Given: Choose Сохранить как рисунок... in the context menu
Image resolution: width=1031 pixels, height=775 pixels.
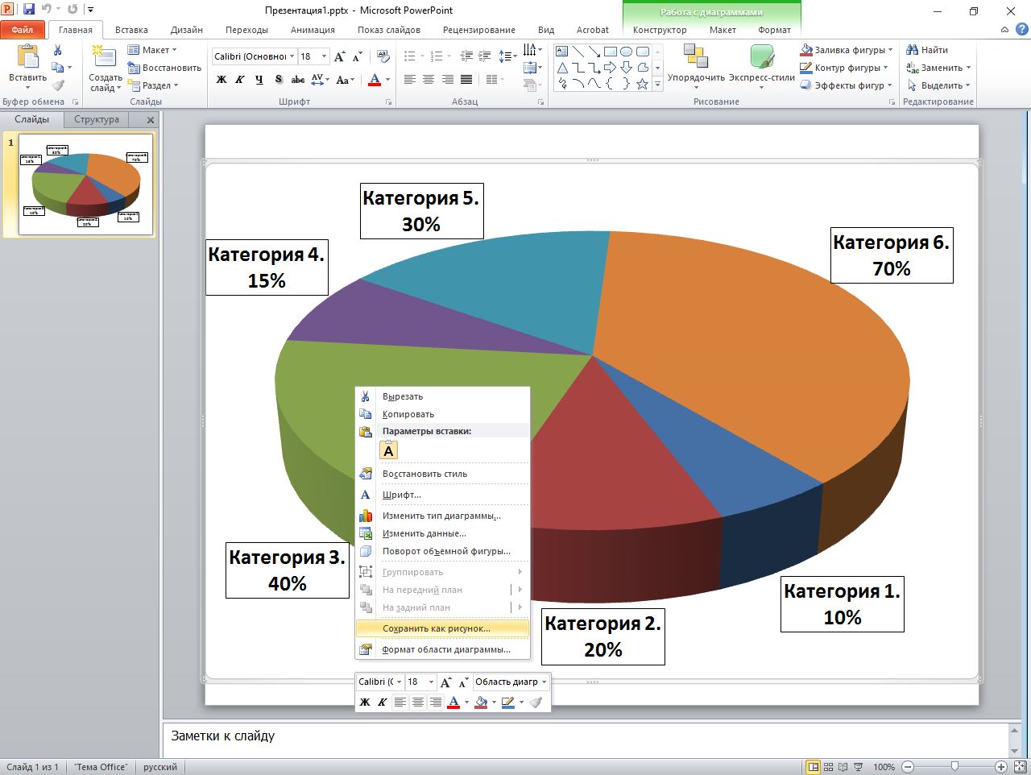Looking at the screenshot, I should 442,628.
